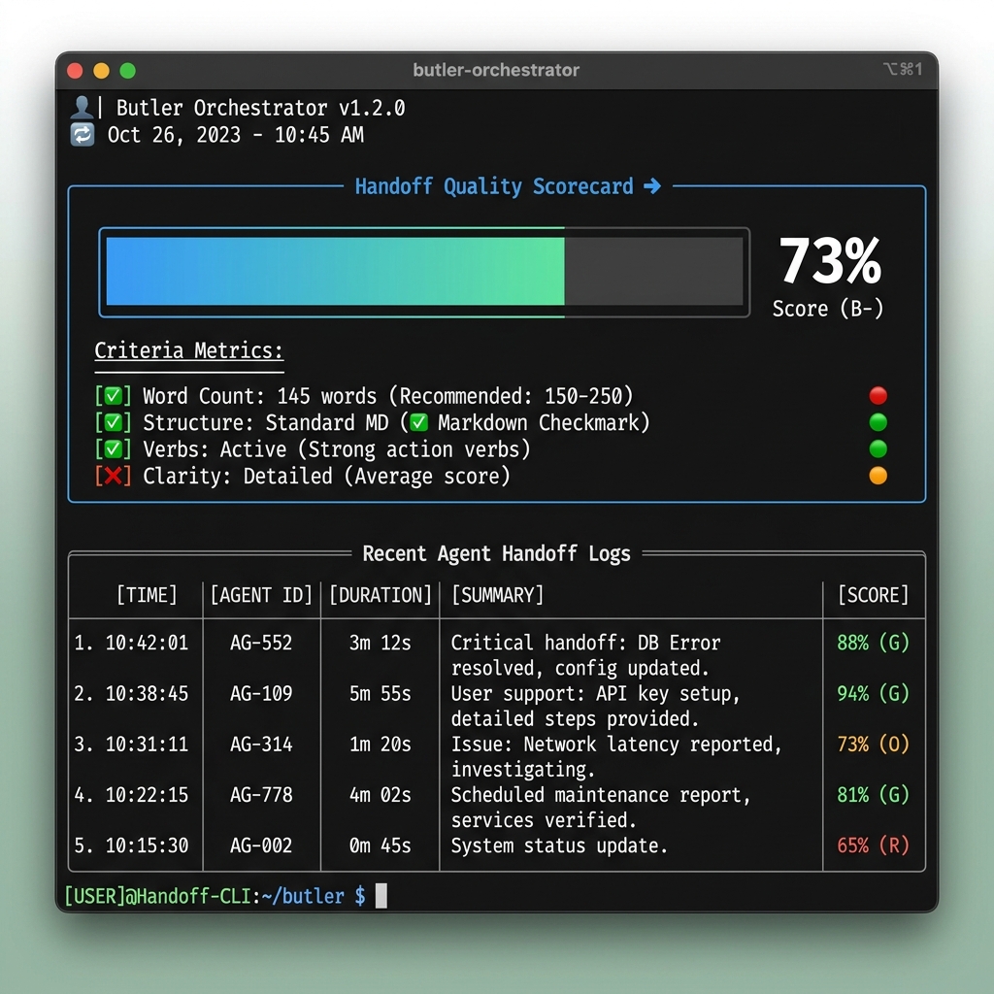Toggle the Clarity red X checkbox
Viewport: 994px width, 994px height.
[x=113, y=476]
